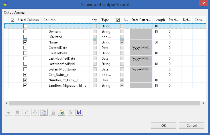The image size is (210, 135).
Task: Click the paste columns clipboard icon
Action: [53, 112]
